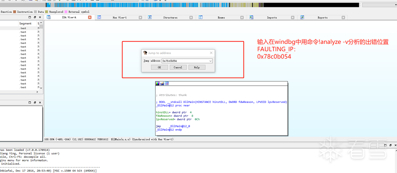Click the segment list scroll up arrow
Viewport: 397px width, 173px height.
click(41, 23)
